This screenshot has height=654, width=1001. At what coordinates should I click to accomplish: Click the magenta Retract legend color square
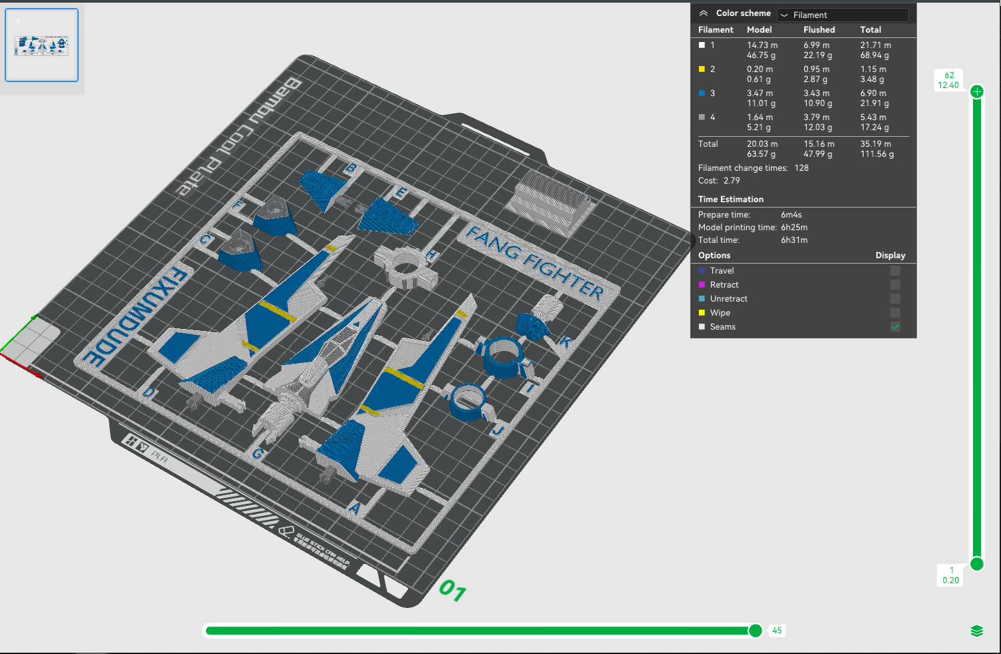702,285
